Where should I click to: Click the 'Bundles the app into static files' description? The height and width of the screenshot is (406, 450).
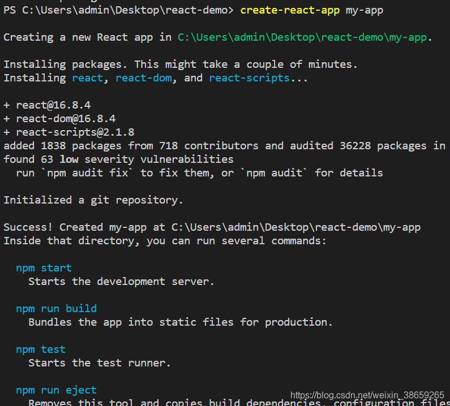pos(181,322)
